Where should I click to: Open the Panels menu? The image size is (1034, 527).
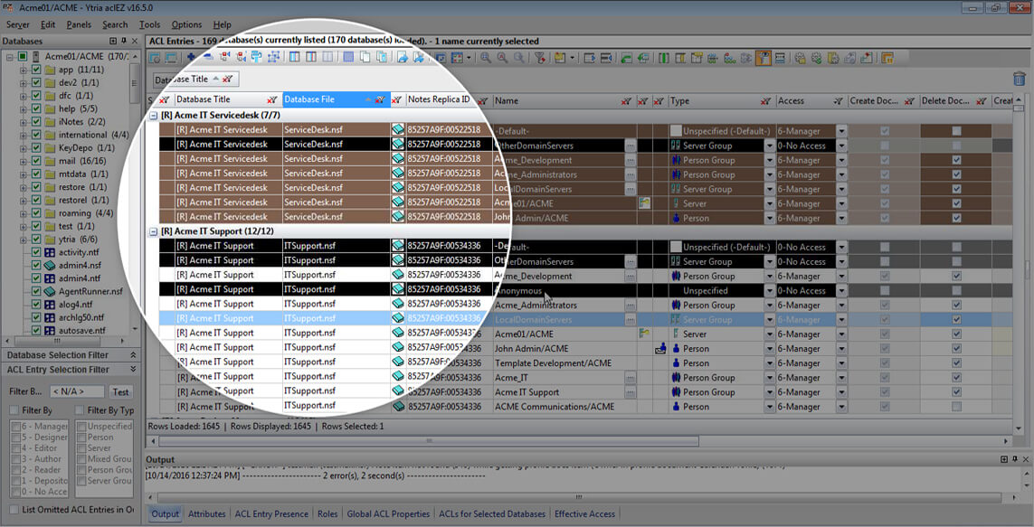coord(79,24)
